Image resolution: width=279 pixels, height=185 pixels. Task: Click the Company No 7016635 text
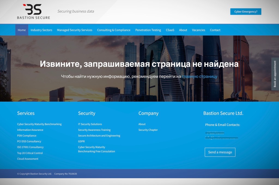coord(65,174)
